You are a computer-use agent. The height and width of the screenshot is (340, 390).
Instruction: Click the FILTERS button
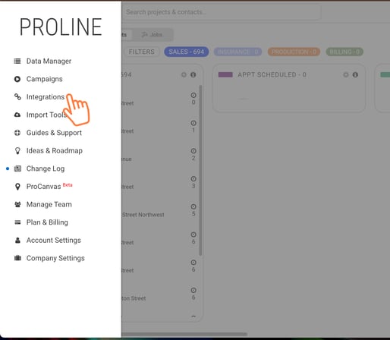[x=142, y=52]
